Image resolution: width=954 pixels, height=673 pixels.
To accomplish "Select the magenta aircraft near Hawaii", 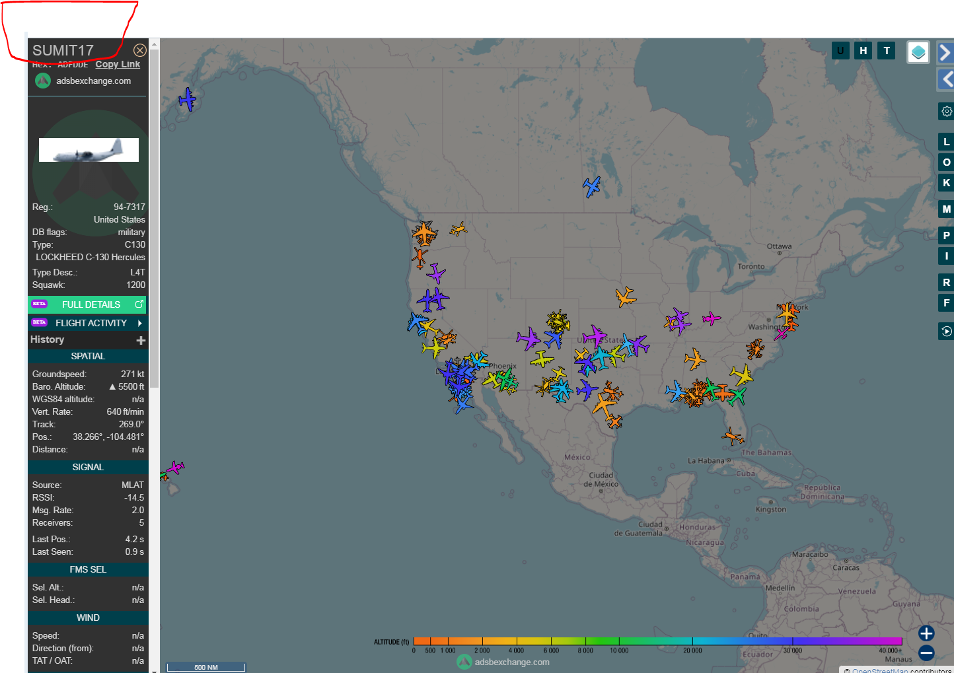I will tap(175, 468).
